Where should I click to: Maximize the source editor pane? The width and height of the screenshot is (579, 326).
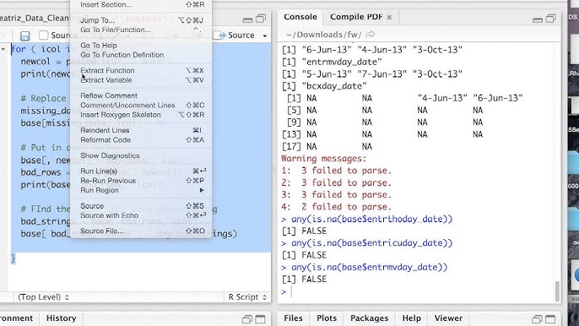[261, 19]
